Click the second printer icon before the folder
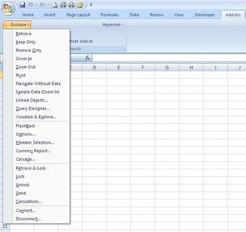Viewport: 246px width, 232px height. coord(71,5)
